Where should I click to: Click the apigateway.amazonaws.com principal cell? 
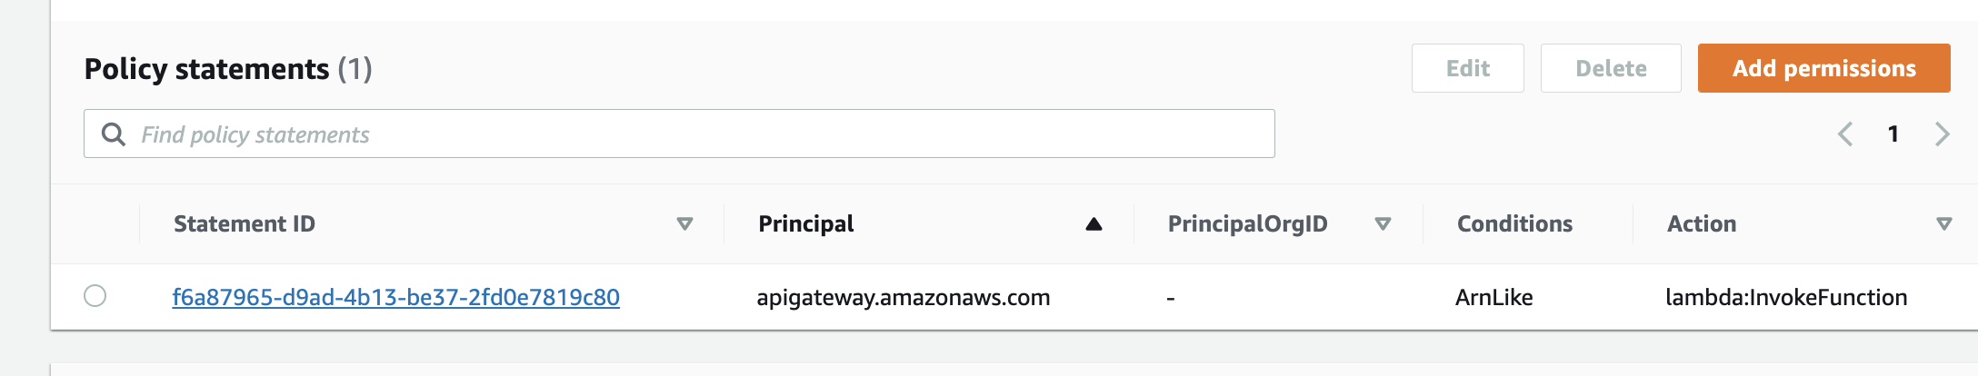coord(903,298)
